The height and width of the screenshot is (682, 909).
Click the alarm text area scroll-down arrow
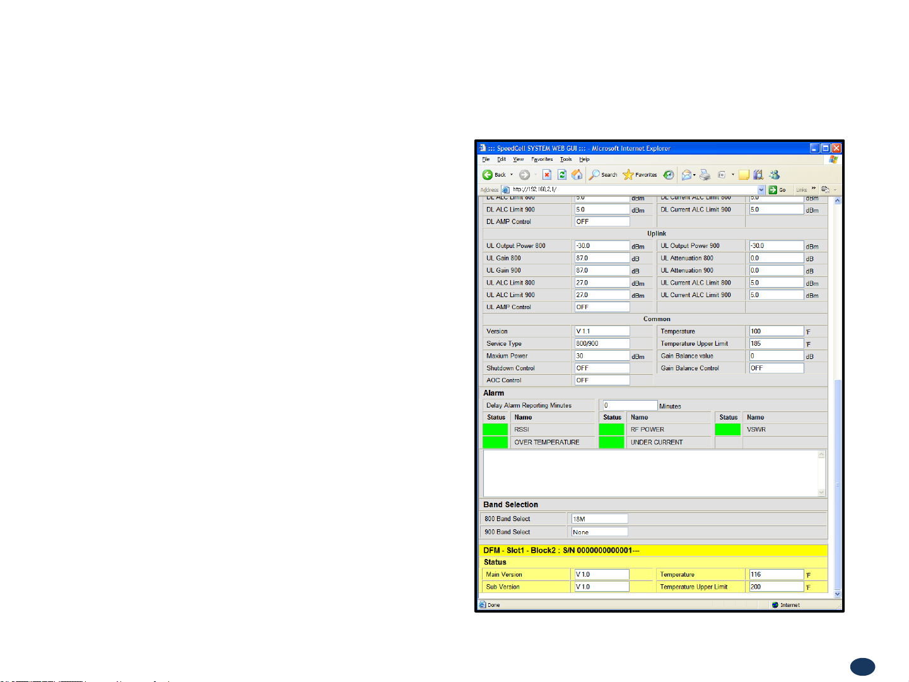821,492
